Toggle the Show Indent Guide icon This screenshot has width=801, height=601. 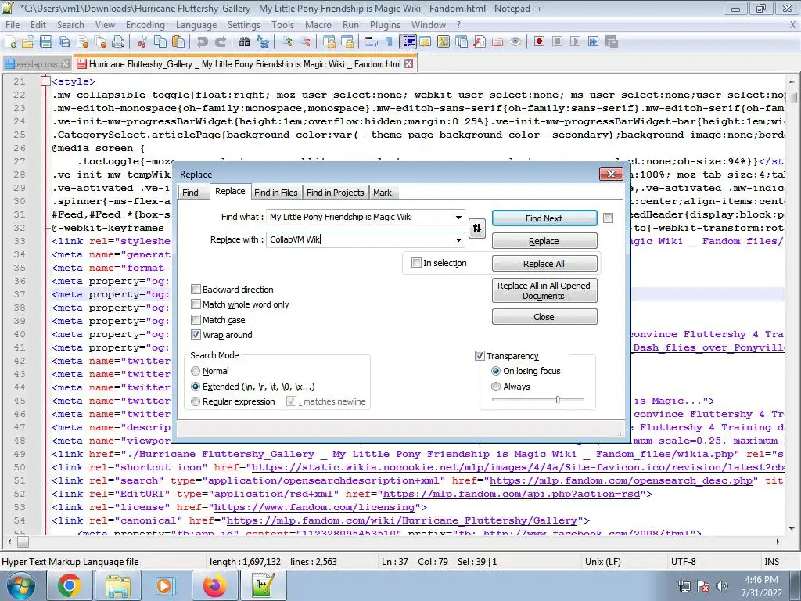click(x=408, y=42)
